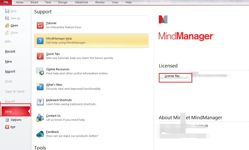Switch to the Home tab
The height and width of the screenshot is (150, 249).
(x=19, y=2)
